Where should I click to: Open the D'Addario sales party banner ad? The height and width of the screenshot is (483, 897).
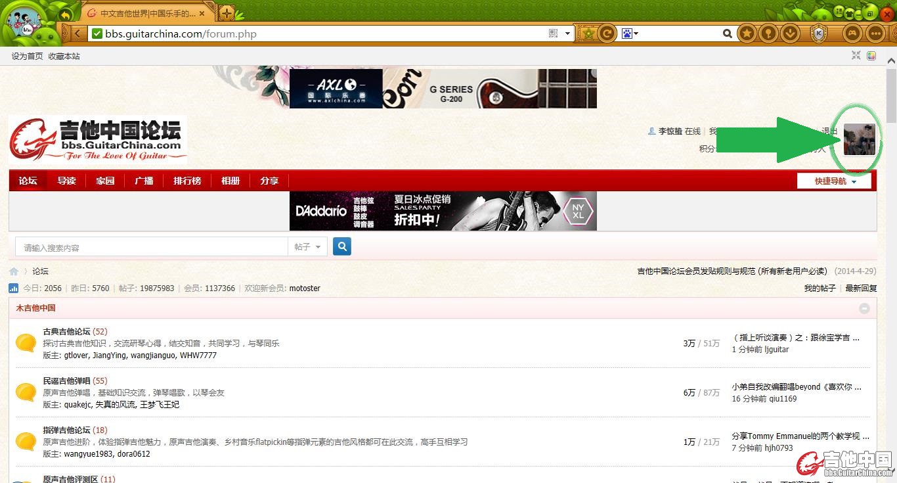pyautogui.click(x=443, y=211)
